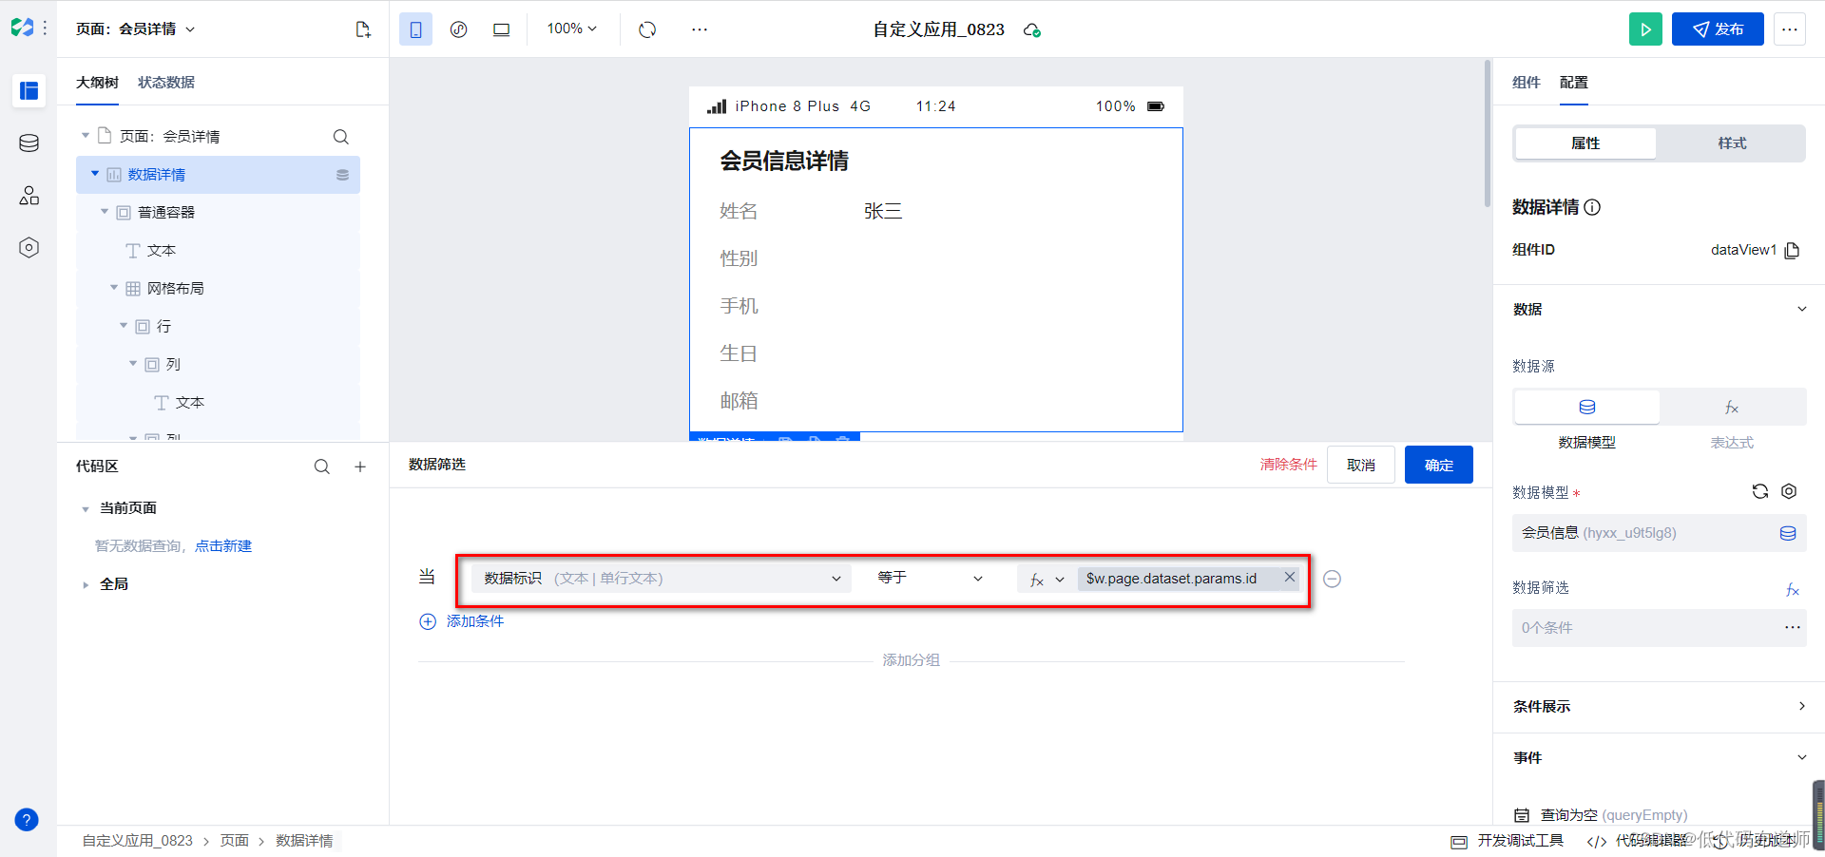Open the toolbar more options ellipsis
Viewport: 1825px width, 857px height.
pos(700,29)
